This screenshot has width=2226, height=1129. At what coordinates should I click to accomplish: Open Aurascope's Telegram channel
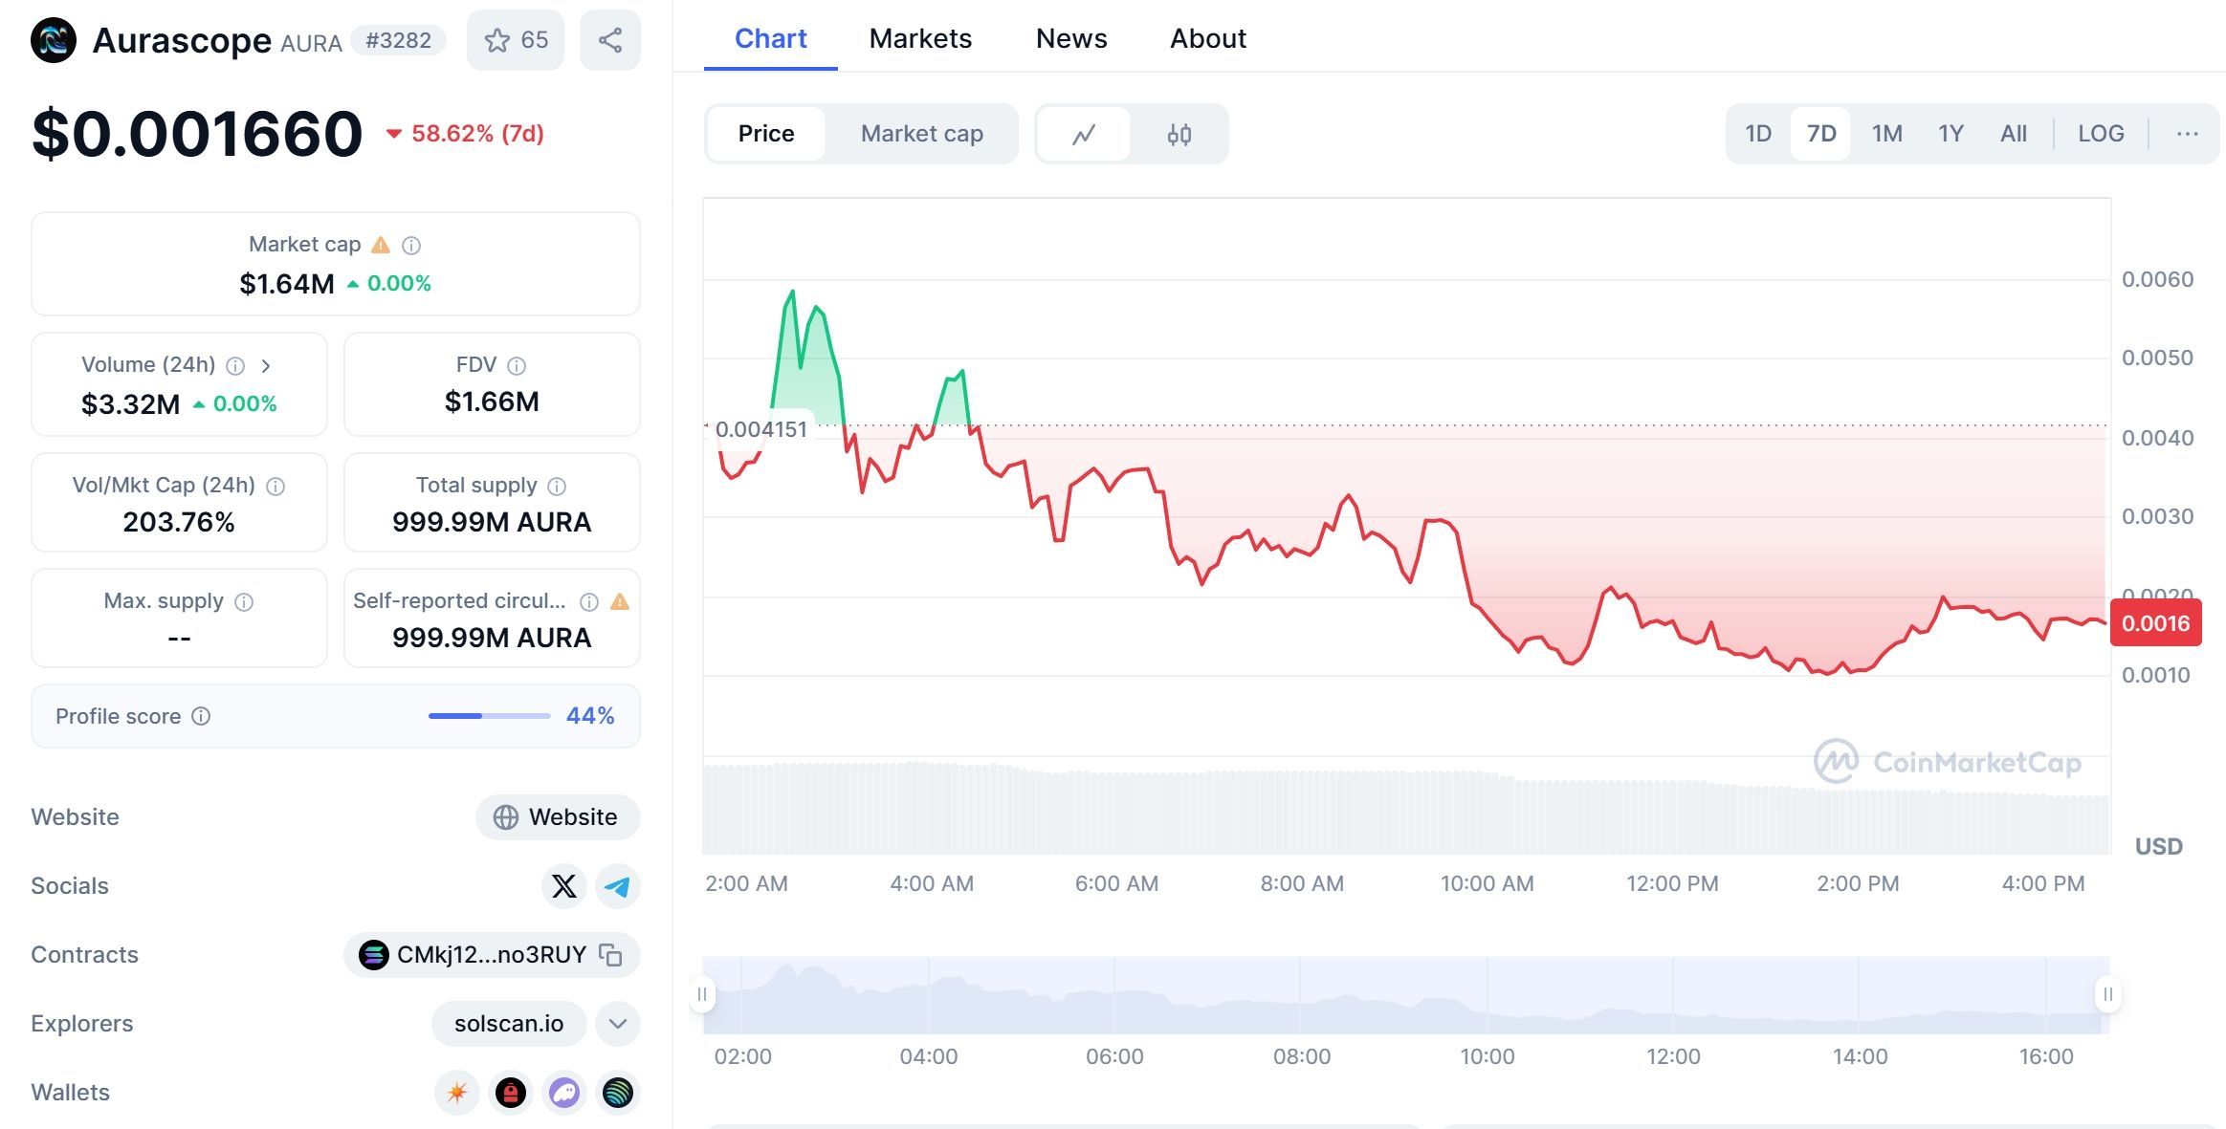point(618,886)
